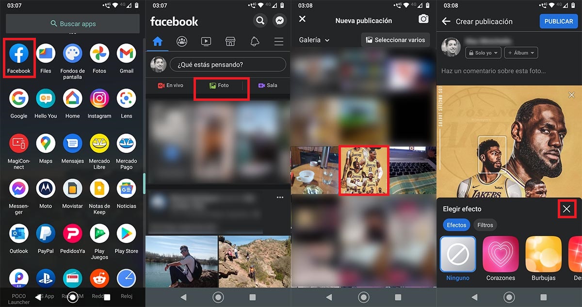
Task: Switch to the Filtros tab
Action: point(485,225)
